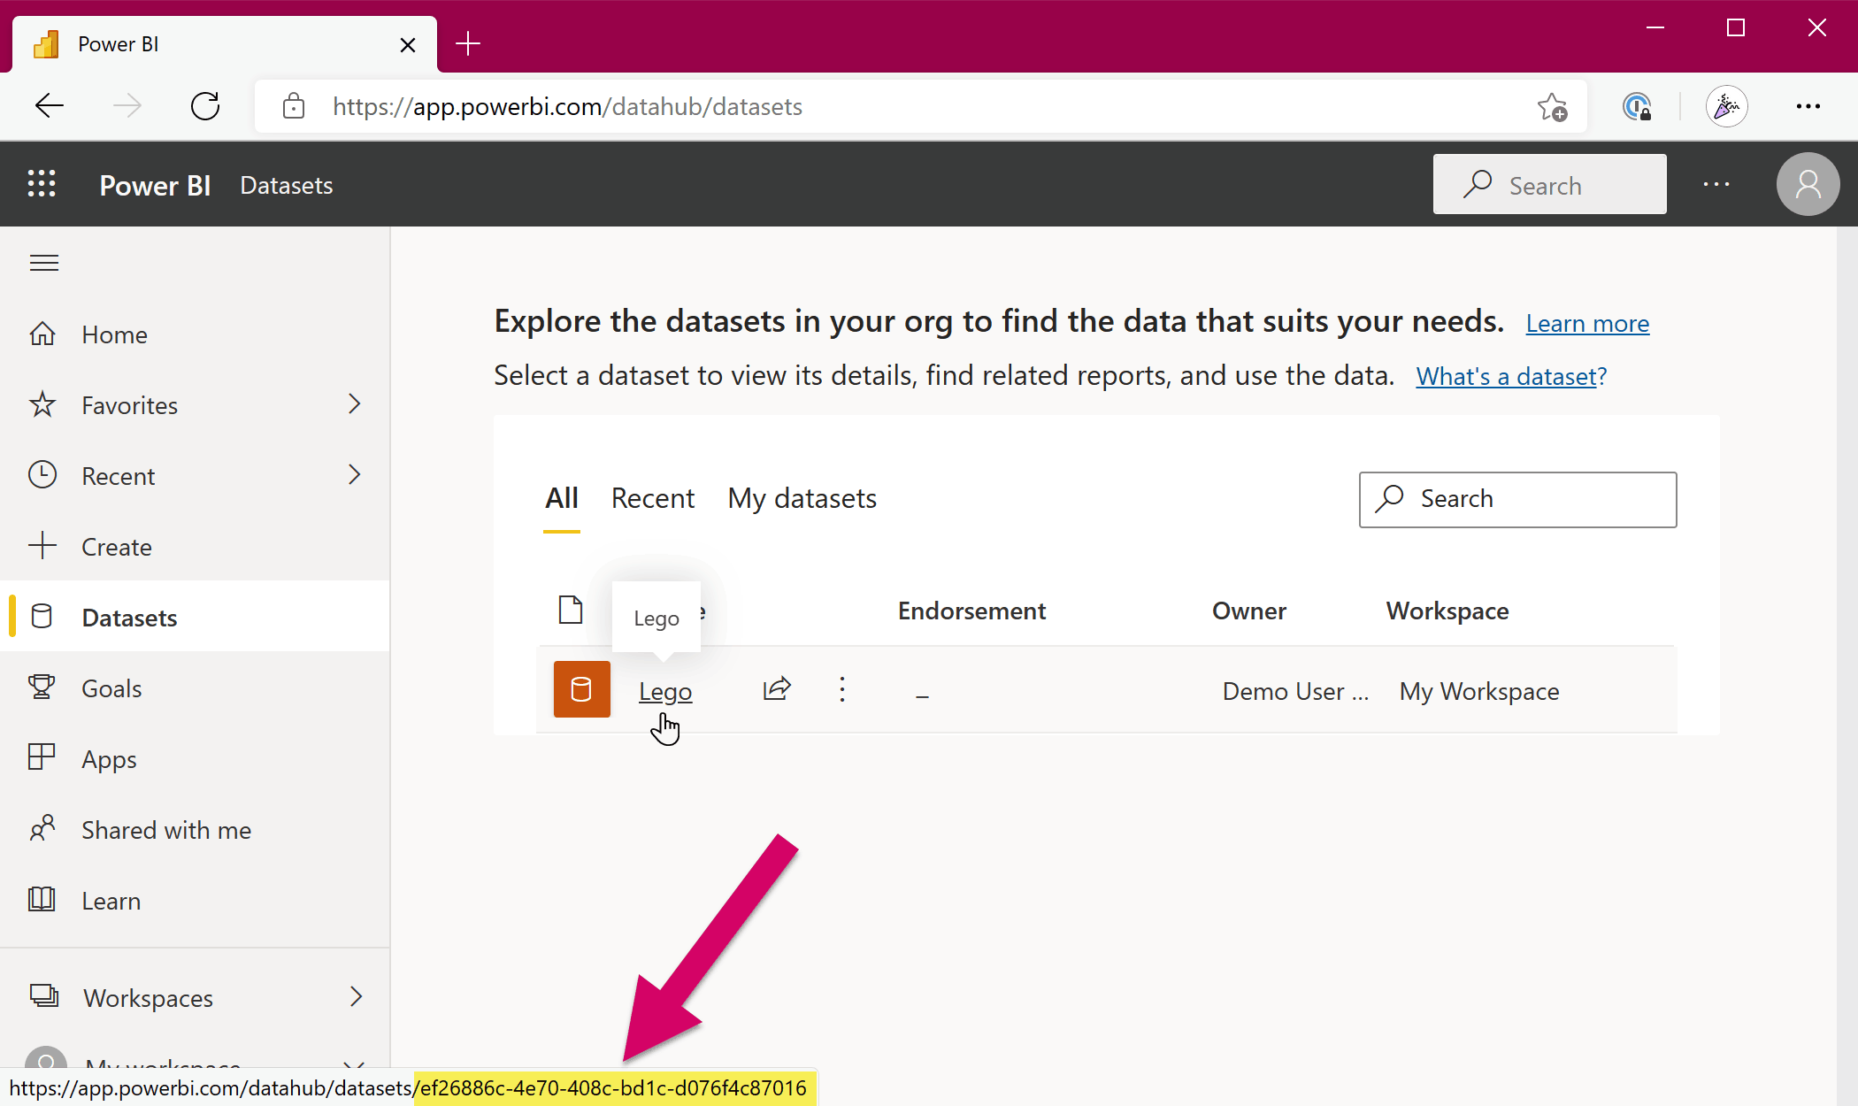Expand the Workspaces section
Image resolution: width=1858 pixels, height=1106 pixels.
point(354,997)
